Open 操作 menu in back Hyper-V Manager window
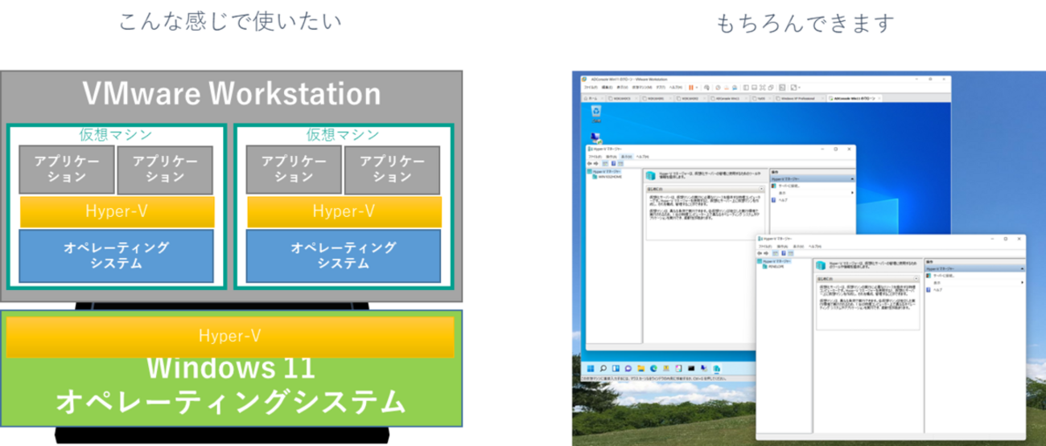The height and width of the screenshot is (446, 1046). click(x=612, y=157)
